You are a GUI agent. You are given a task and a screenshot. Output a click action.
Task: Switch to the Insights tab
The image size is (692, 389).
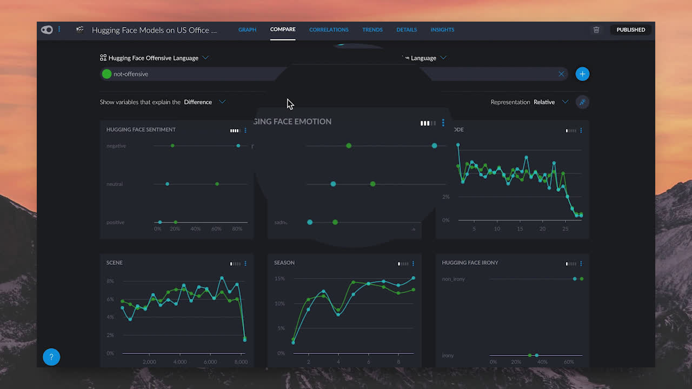point(442,30)
